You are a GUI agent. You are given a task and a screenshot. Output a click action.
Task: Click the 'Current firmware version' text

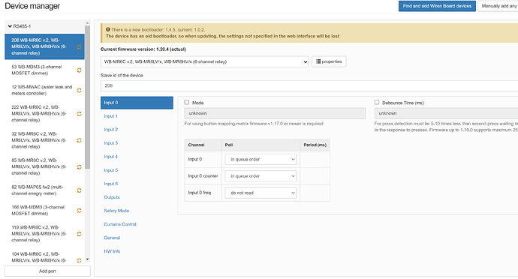[x=143, y=49]
